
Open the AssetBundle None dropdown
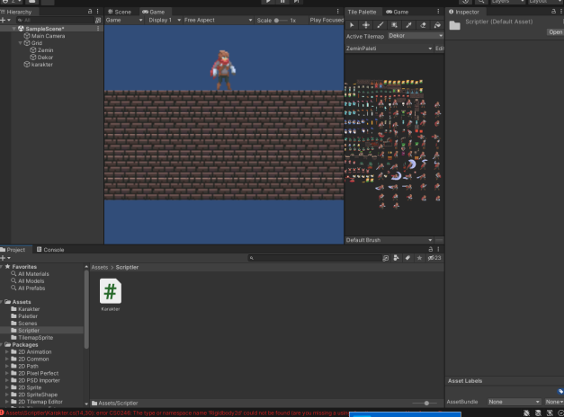tap(514, 402)
